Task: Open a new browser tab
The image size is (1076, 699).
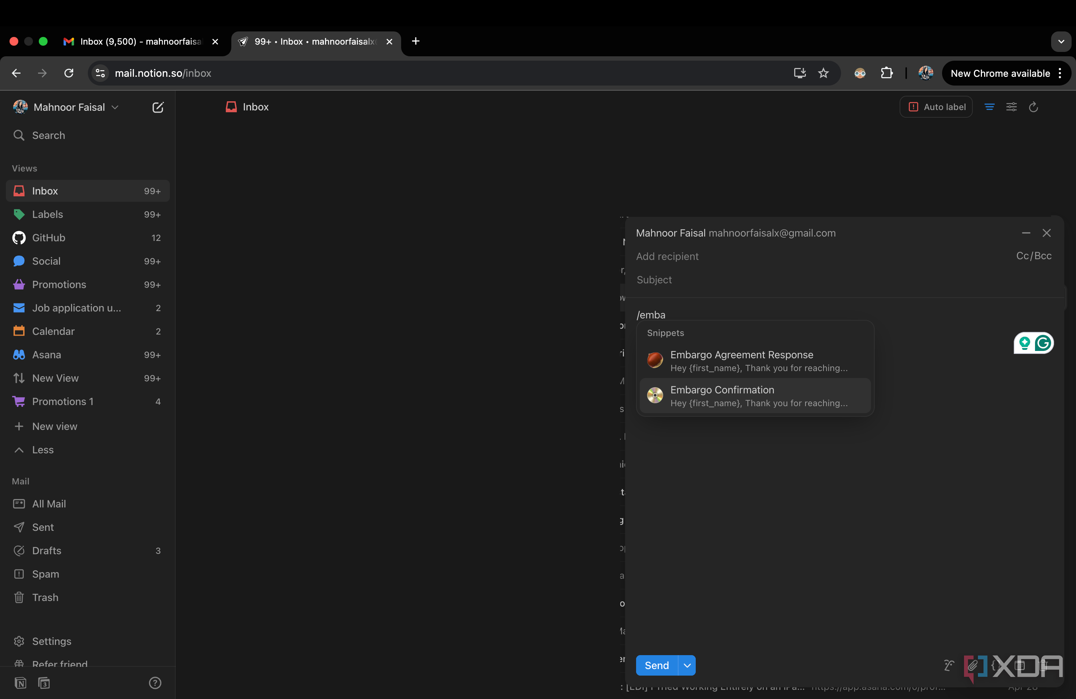Action: pyautogui.click(x=415, y=41)
